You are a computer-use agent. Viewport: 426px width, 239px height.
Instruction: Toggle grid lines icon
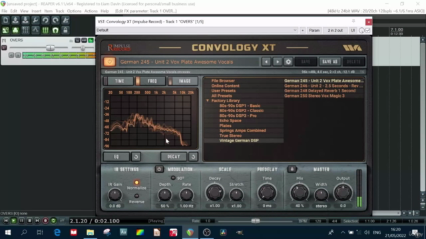click(x=45, y=30)
